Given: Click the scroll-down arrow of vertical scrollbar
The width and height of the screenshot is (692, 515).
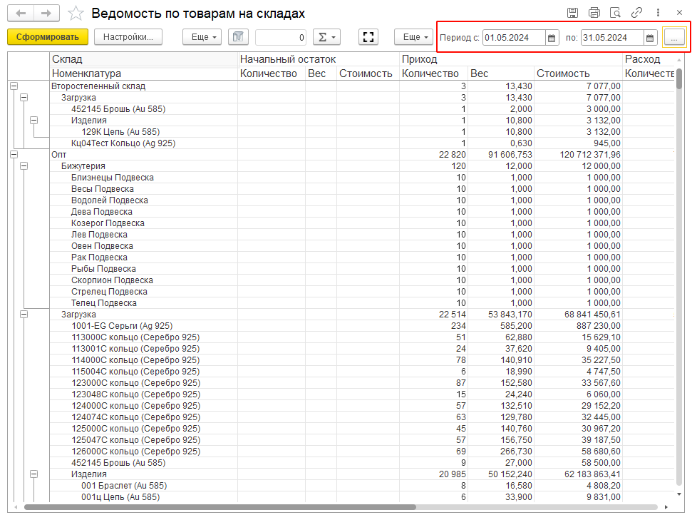Looking at the screenshot, I should pos(678,494).
